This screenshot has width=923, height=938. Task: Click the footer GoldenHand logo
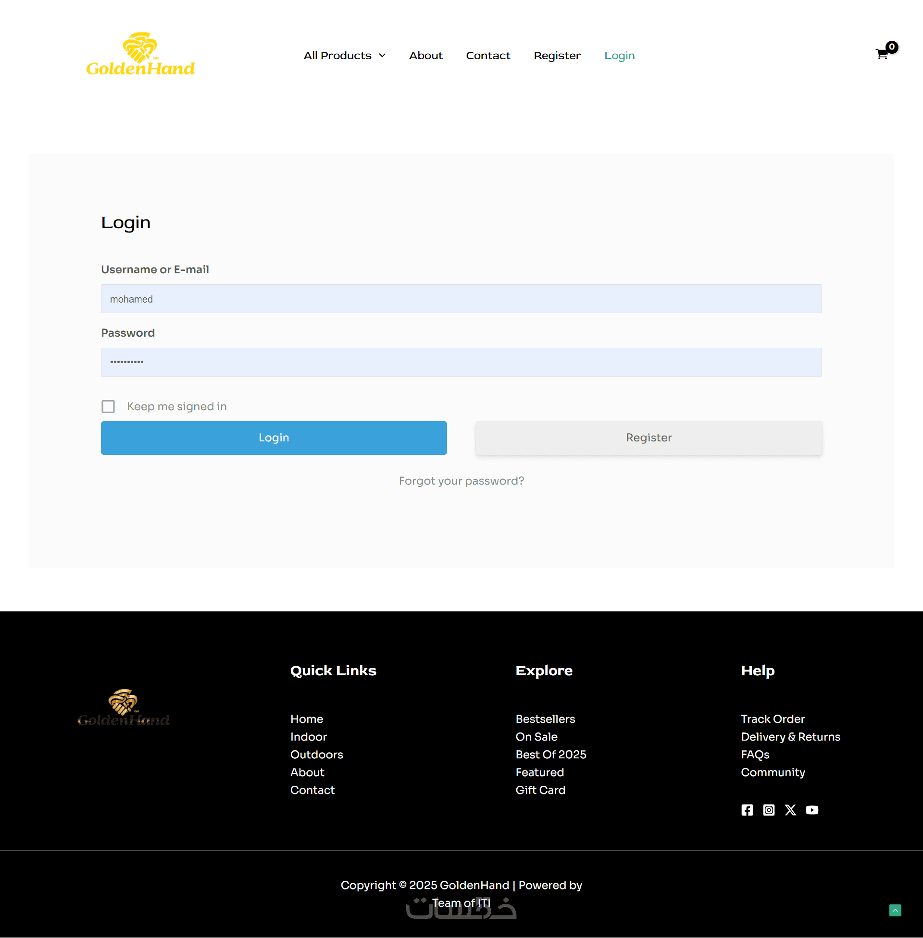(x=124, y=707)
